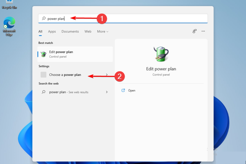The height and width of the screenshot is (164, 246).
Task: Expand the More filters dropdown
Action: tap(102, 31)
